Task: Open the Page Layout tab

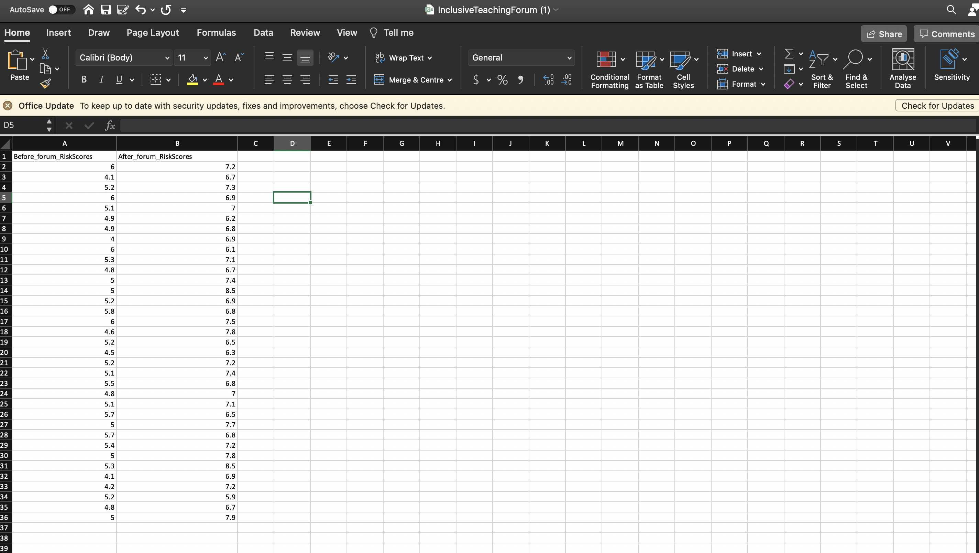Action: point(152,33)
